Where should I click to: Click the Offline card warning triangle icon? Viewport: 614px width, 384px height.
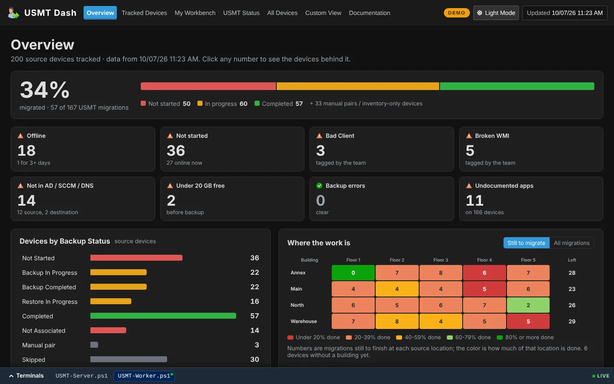click(x=20, y=136)
